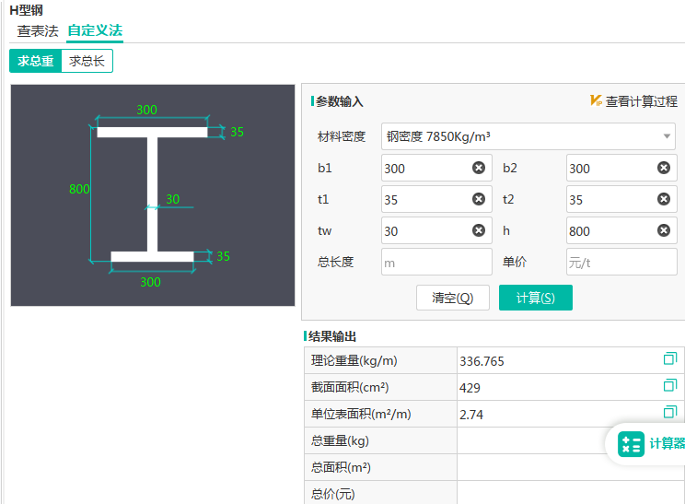Image resolution: width=685 pixels, height=504 pixels.
Task: Copy the 单位表面积 result value
Action: coord(669,412)
